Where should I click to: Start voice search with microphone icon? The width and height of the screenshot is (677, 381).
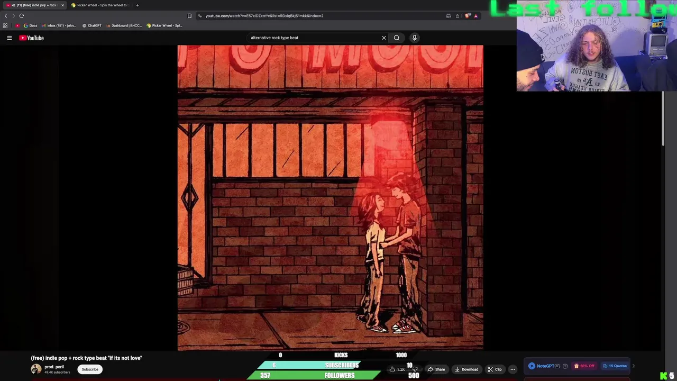pyautogui.click(x=415, y=38)
